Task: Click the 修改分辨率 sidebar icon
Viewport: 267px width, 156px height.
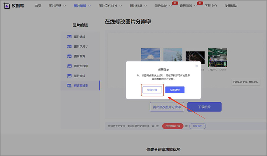Action: (69, 85)
